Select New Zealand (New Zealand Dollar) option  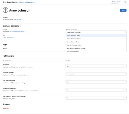pos(96,48)
